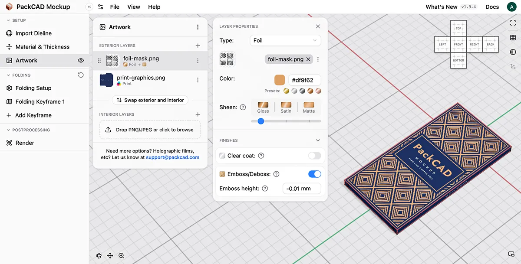Reset folding with the circular arrow icon
The image size is (521, 264).
81,75
